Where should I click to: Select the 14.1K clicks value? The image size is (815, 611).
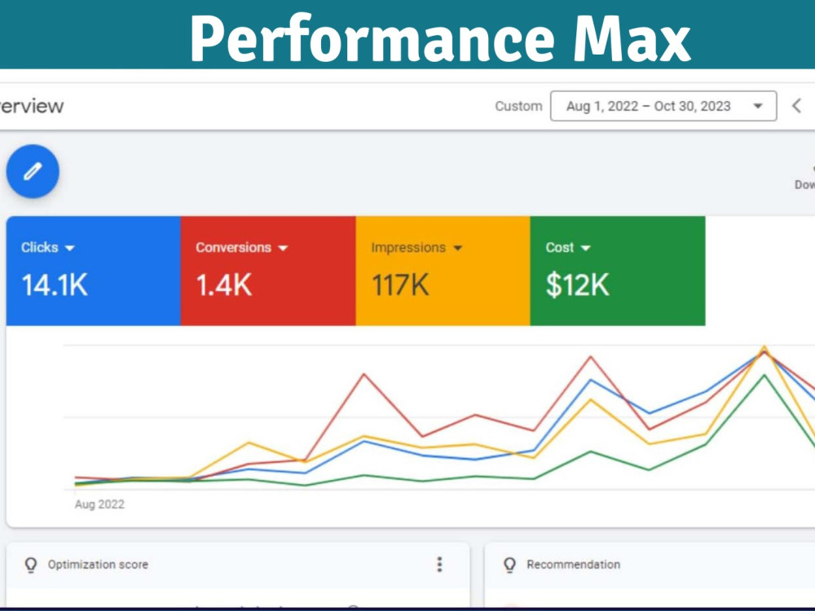tap(55, 285)
